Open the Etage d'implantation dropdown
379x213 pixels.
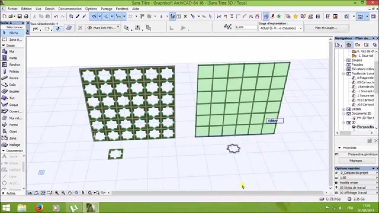(280, 28)
